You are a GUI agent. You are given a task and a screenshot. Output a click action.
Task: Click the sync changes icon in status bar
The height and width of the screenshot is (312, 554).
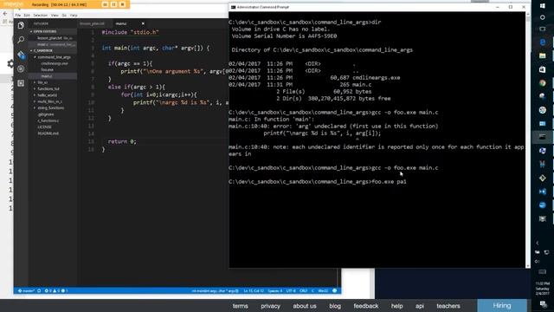tap(39, 291)
